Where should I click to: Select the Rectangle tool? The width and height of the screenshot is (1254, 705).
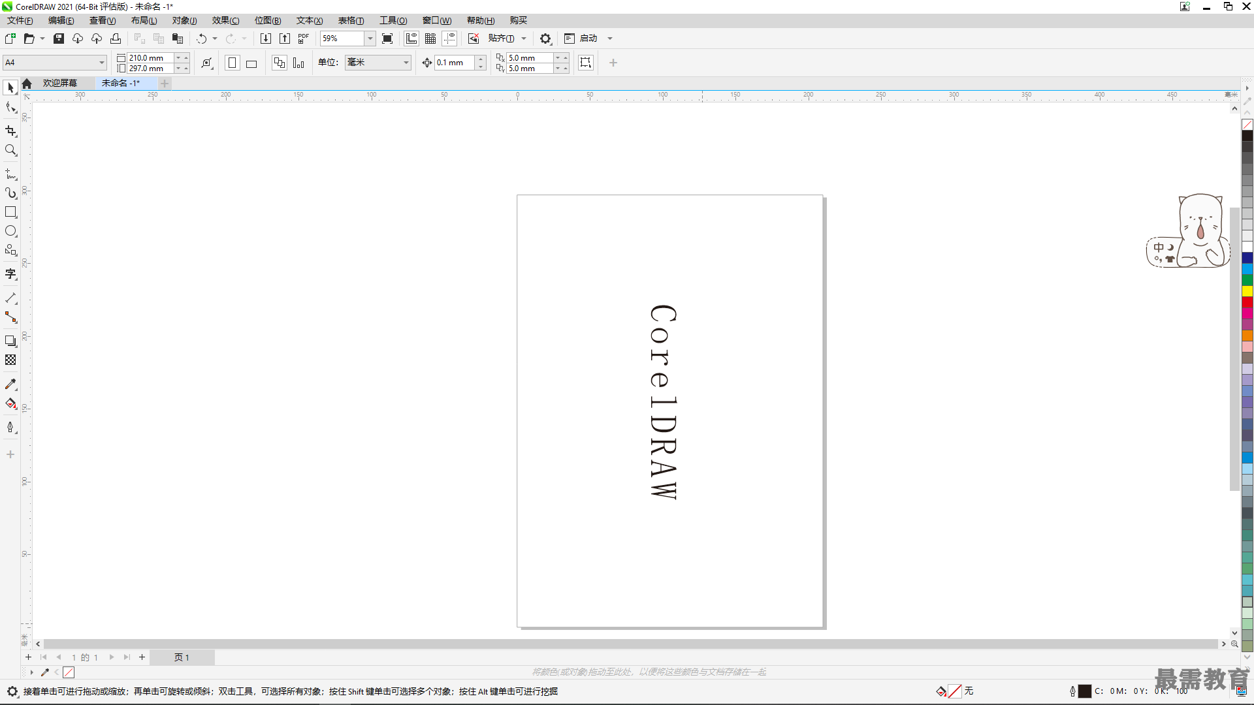[10, 212]
